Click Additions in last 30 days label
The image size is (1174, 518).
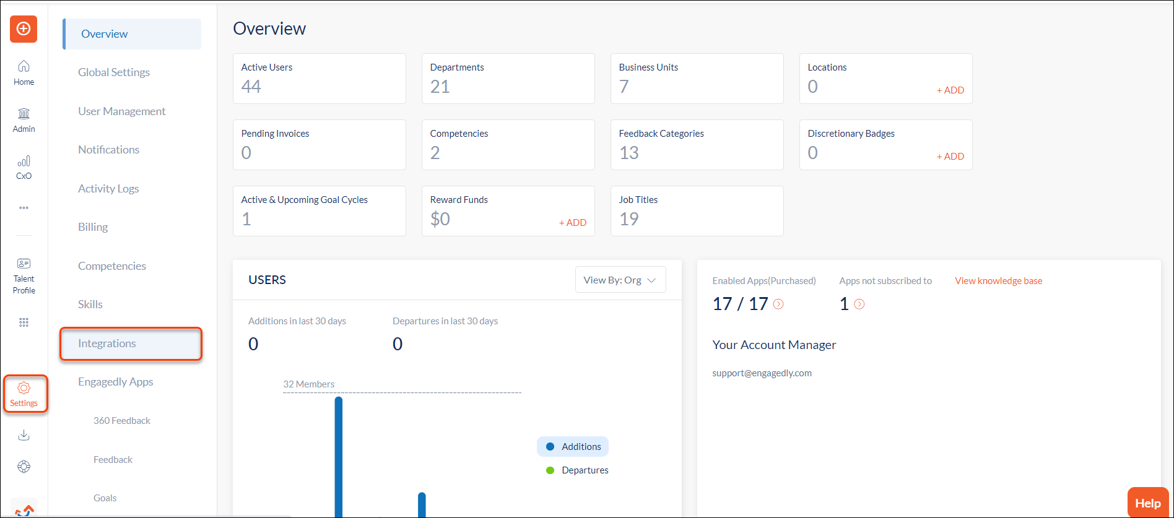point(297,321)
